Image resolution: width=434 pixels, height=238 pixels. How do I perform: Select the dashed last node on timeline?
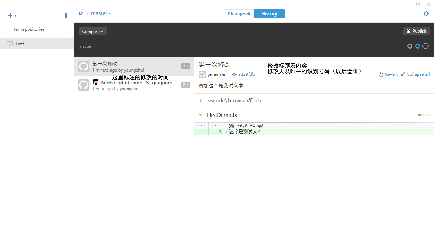[x=425, y=46]
